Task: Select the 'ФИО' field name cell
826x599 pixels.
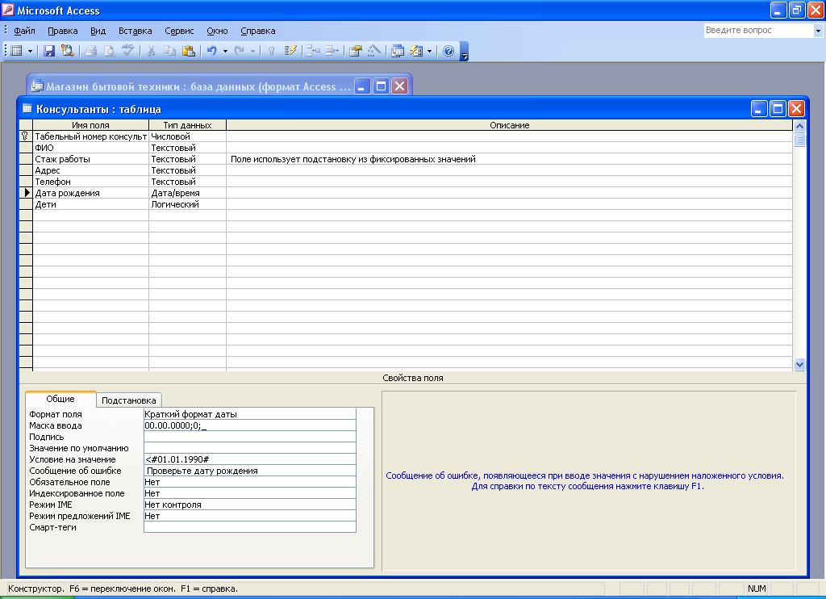Action: pos(90,148)
